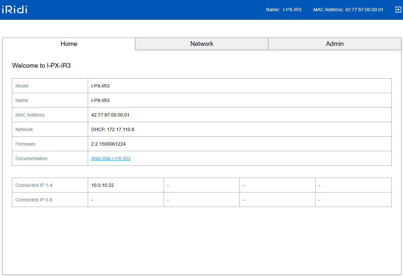This screenshot has width=403, height=276.
Task: Click the Model row label
Action: pos(22,86)
